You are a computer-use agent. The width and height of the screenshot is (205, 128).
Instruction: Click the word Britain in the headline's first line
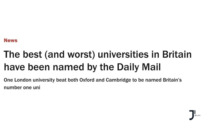177,54
